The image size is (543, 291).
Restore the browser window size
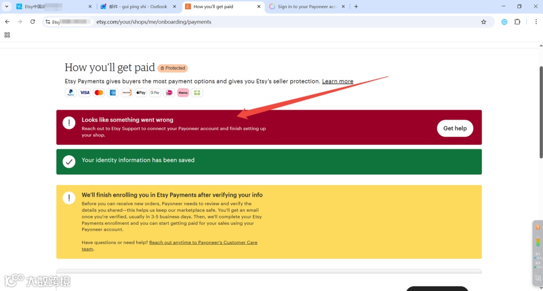pos(519,6)
